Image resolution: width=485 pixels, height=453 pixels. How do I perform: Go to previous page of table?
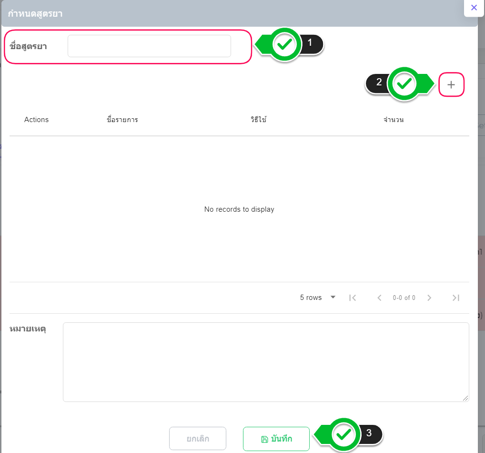(379, 298)
